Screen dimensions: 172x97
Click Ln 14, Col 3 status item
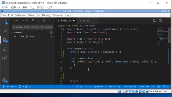click(x=83, y=86)
